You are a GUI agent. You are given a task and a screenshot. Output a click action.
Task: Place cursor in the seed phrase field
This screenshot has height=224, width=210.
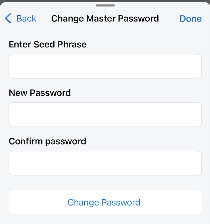pos(105,66)
